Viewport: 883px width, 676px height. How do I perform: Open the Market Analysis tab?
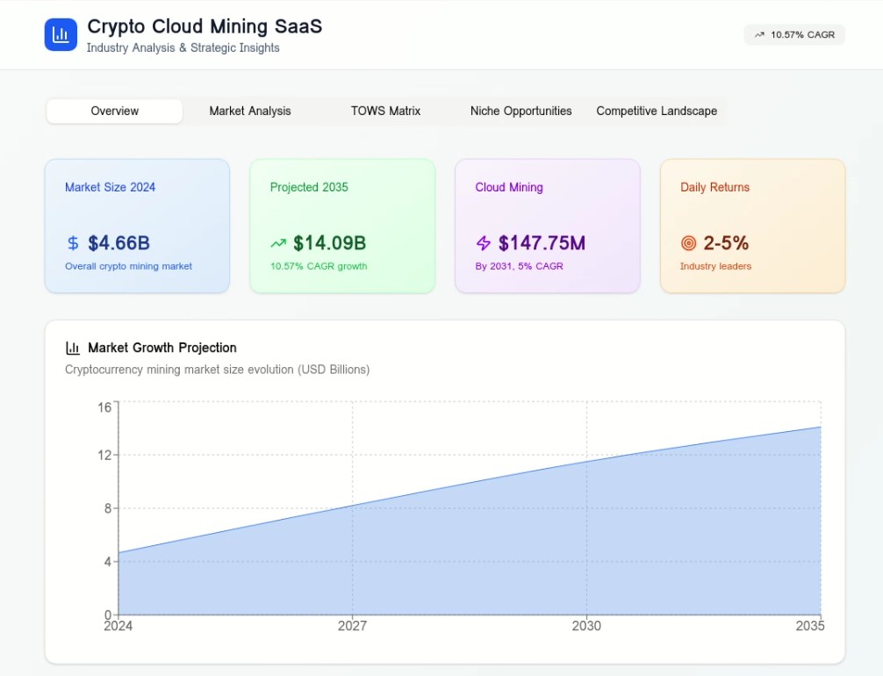[x=250, y=111]
